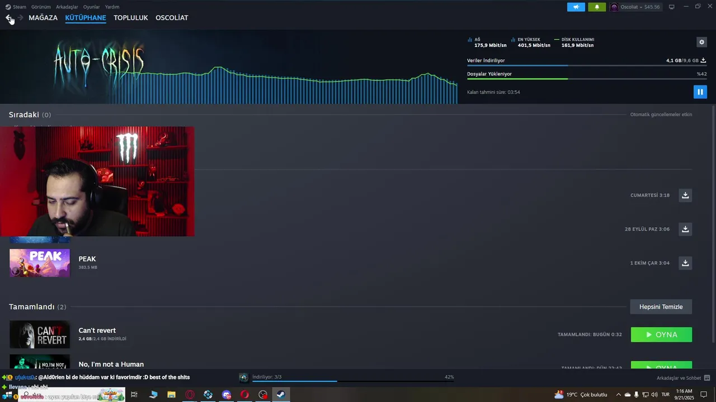Click the DİSK KULLANIMI legend
716x402 pixels.
pyautogui.click(x=574, y=42)
